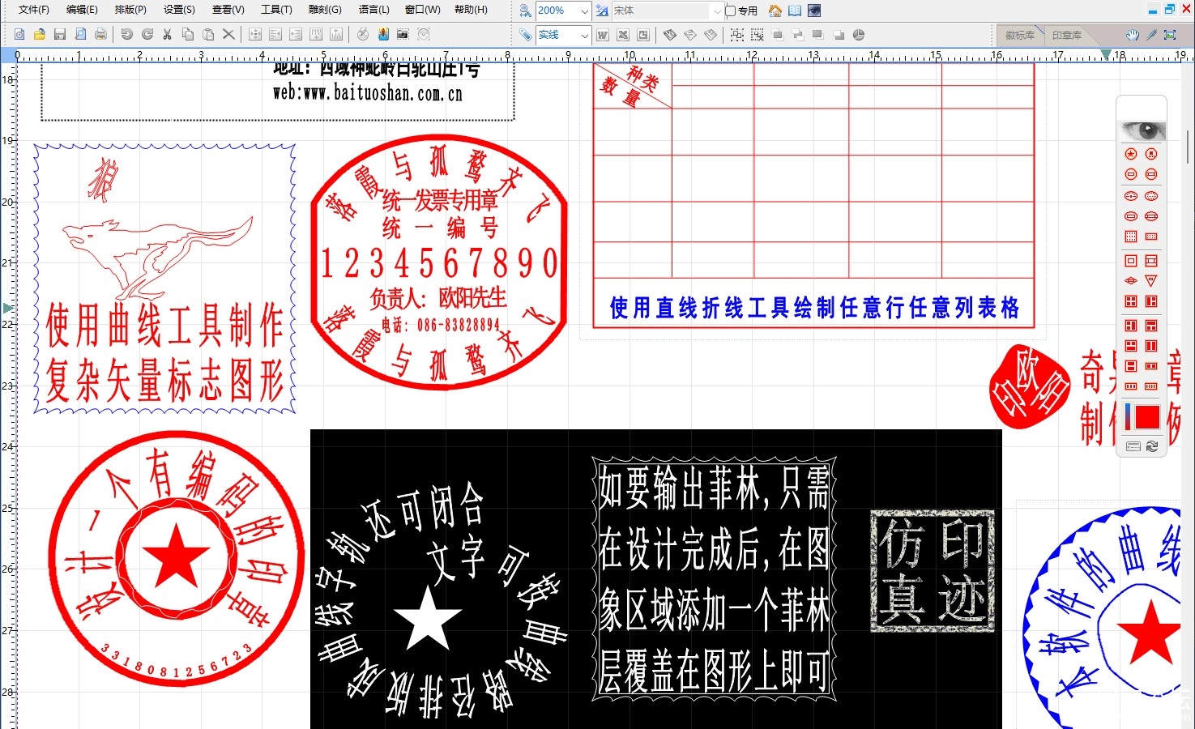Select the round star stamp template
This screenshot has width=1195, height=729.
point(1131,154)
